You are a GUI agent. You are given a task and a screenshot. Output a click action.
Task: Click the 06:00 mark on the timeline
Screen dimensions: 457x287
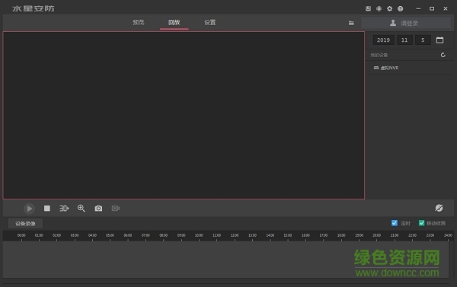(128, 235)
